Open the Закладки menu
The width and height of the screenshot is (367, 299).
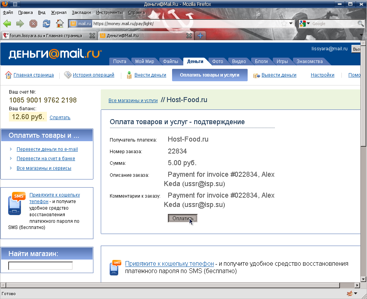(x=81, y=12)
